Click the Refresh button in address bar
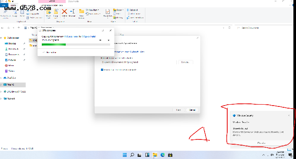Viewport: 296px width, 159px height. [x=229, y=28]
